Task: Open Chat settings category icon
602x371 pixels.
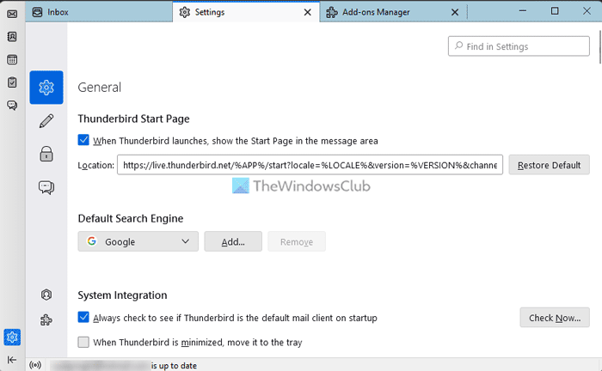Action: point(46,187)
